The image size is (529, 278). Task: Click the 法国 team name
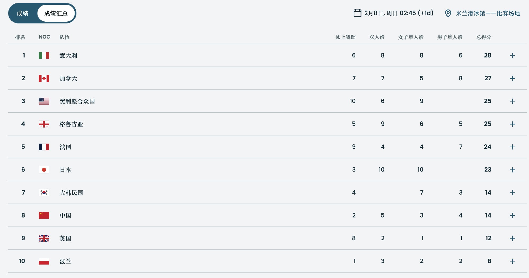(65, 147)
